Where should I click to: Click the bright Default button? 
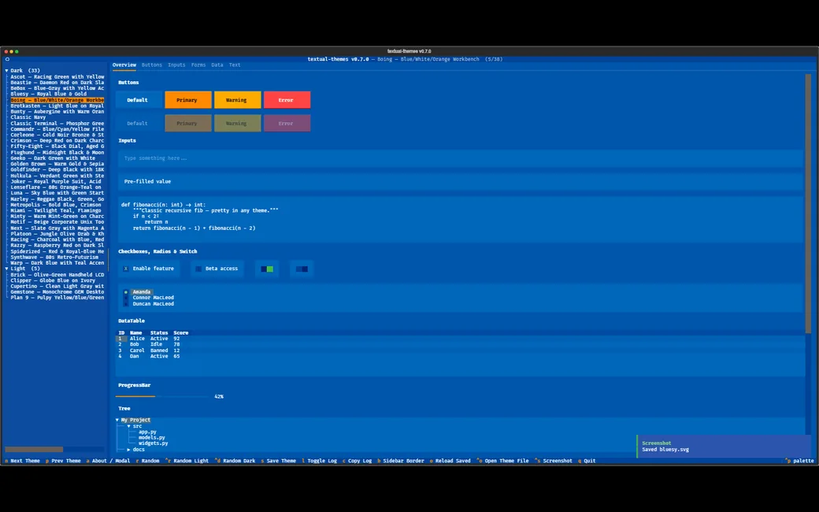139,100
